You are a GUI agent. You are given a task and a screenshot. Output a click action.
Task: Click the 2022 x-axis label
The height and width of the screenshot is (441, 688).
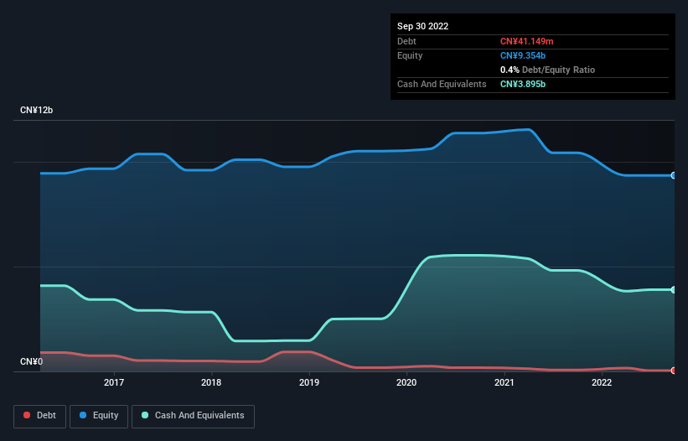pyautogui.click(x=602, y=382)
